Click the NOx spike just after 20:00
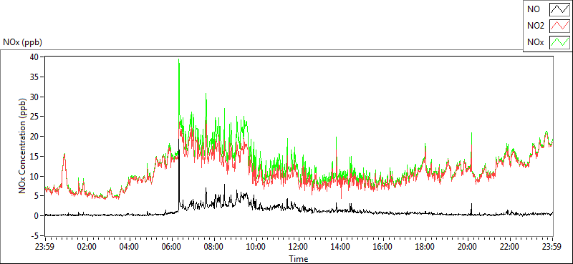Viewport: 573px width, 264px height. point(471,152)
